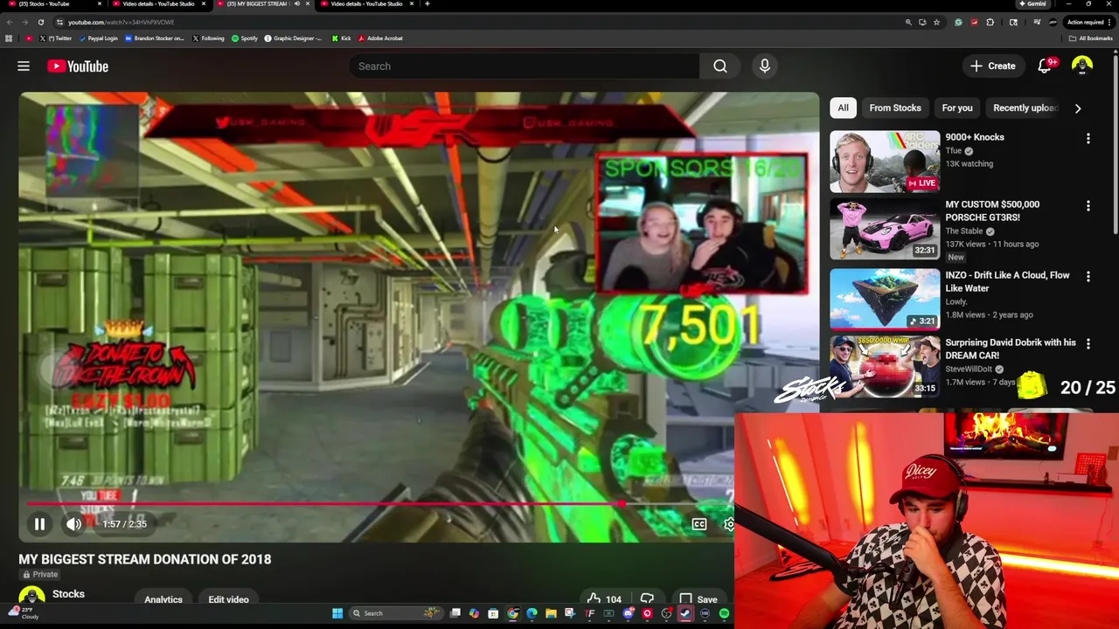Open Task View on the taskbar
Viewport: 1119px width, 629px height.
455,613
